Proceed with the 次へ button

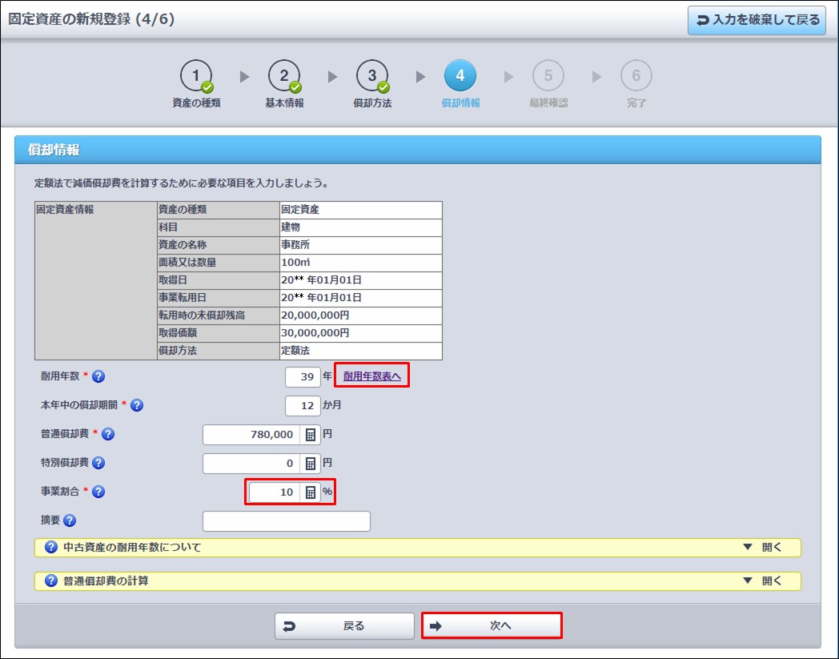[492, 626]
